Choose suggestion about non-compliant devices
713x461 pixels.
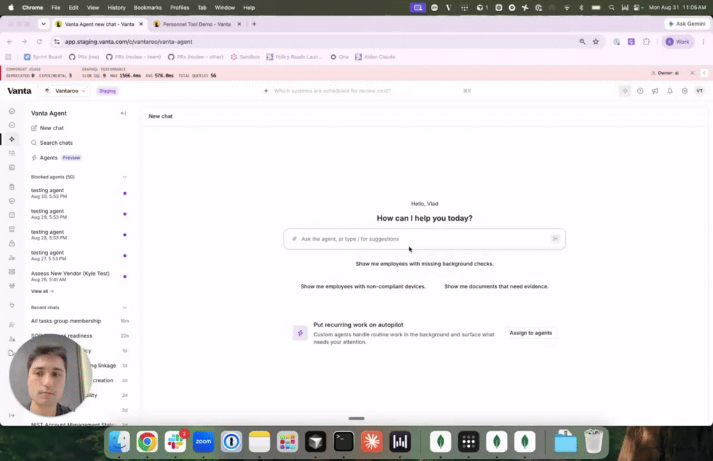point(363,286)
